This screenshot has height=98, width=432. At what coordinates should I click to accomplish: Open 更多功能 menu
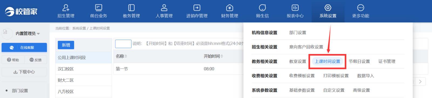[x=361, y=11]
